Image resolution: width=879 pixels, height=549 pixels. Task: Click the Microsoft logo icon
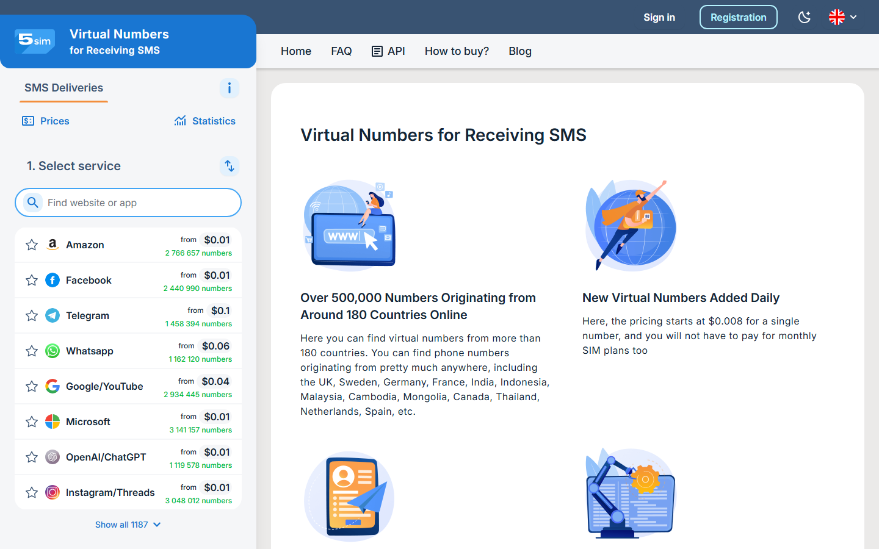point(52,422)
